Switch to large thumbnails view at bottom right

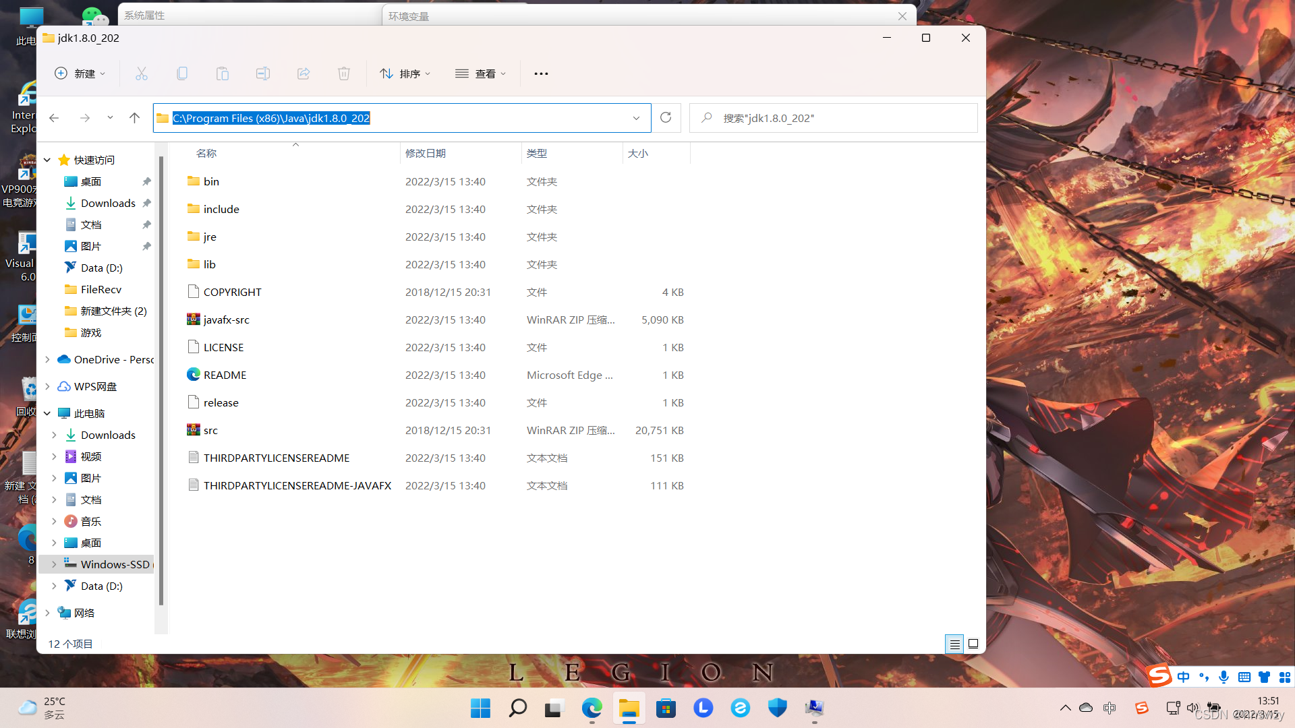coord(973,644)
